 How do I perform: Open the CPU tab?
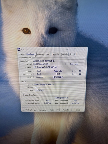[x=22, y=54]
